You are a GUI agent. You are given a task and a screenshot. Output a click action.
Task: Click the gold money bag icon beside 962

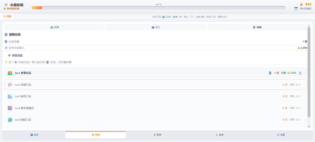(301, 4)
